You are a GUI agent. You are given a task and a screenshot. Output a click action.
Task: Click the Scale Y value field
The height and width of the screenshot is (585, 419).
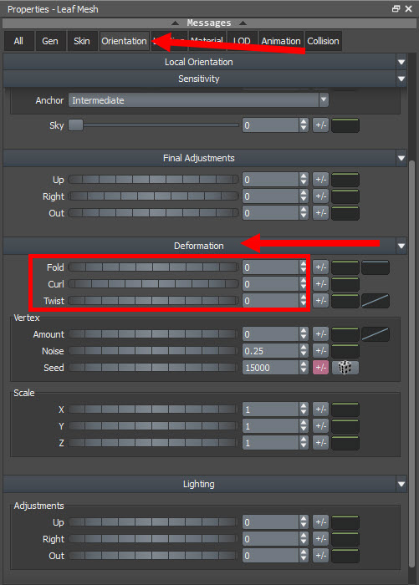tap(271, 426)
